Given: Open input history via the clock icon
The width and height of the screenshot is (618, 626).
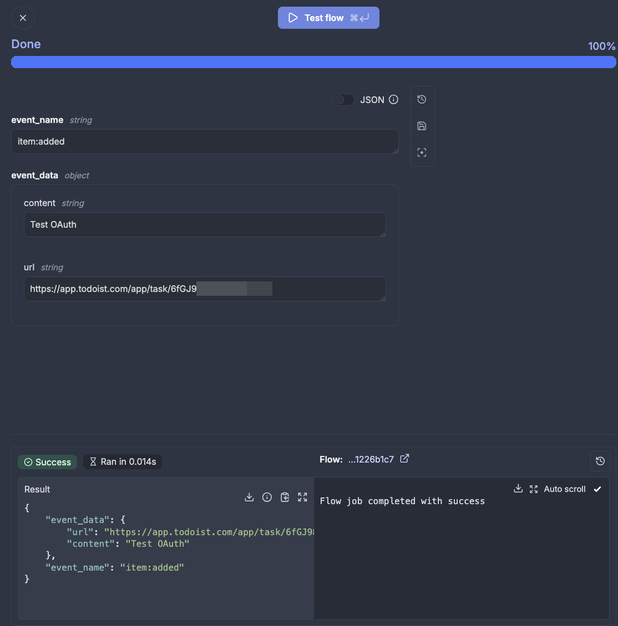Looking at the screenshot, I should (x=422, y=99).
